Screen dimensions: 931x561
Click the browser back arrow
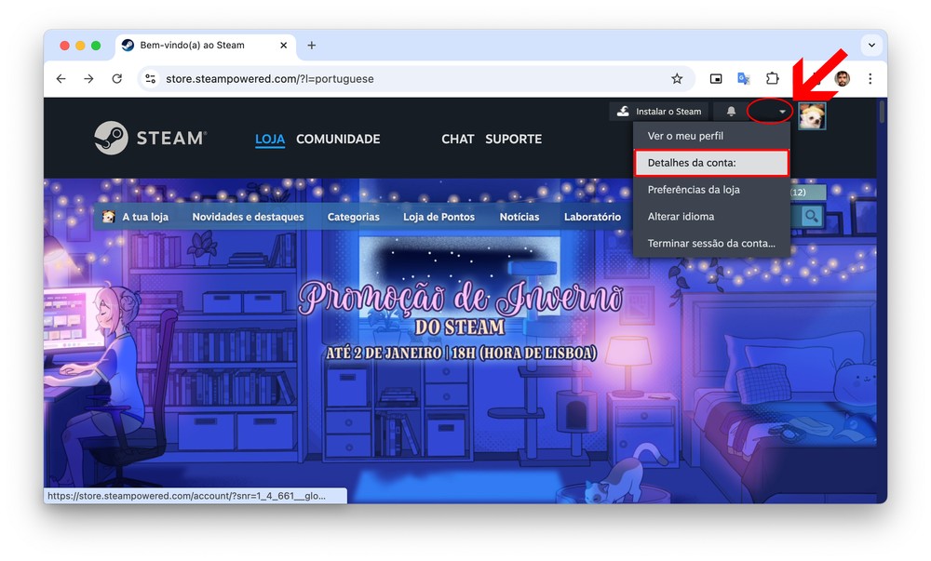coord(61,79)
